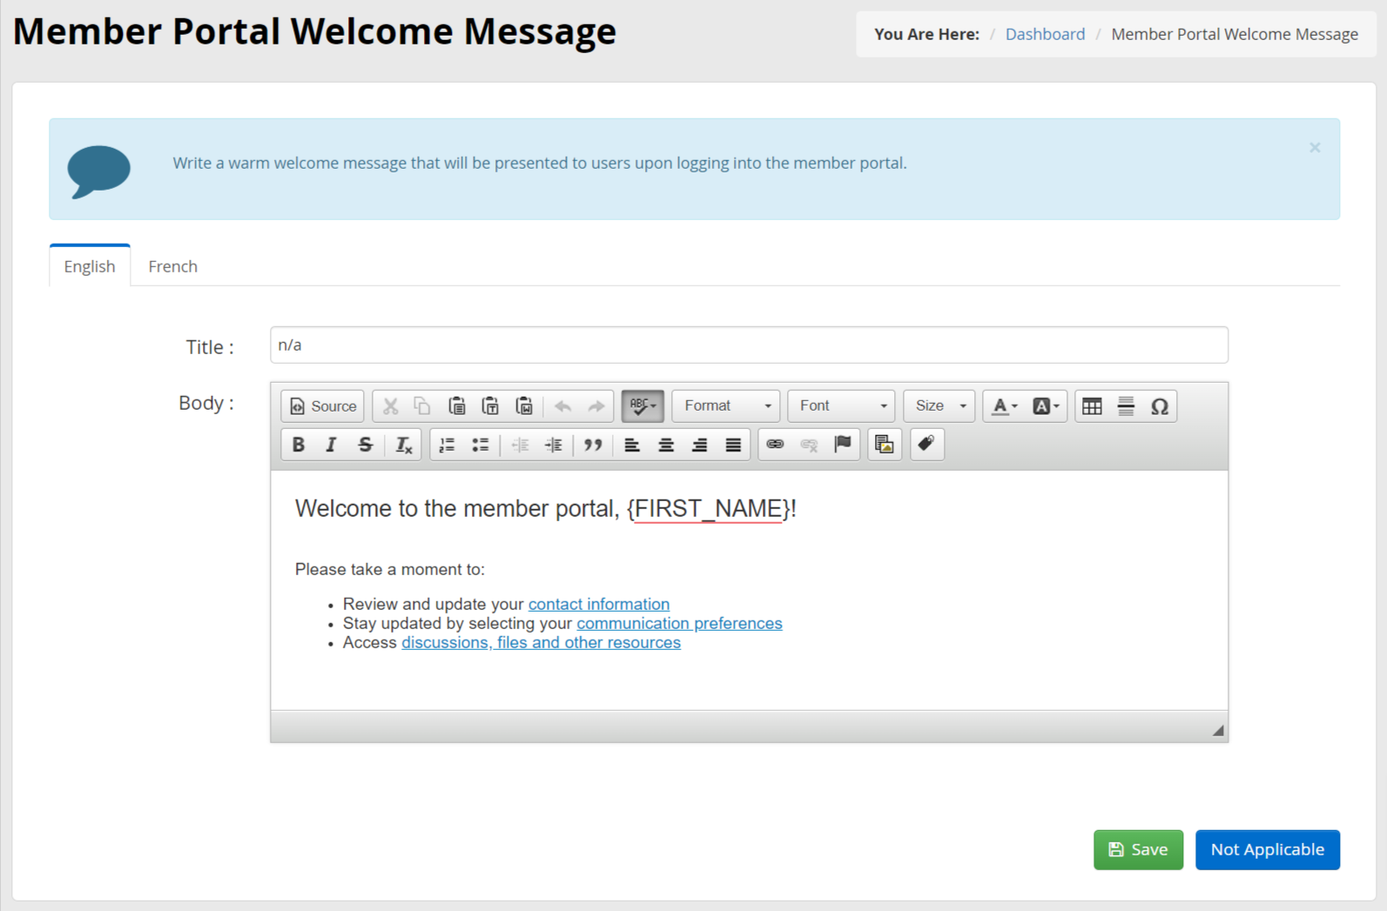
Task: Expand the Size dropdown
Action: (x=939, y=406)
